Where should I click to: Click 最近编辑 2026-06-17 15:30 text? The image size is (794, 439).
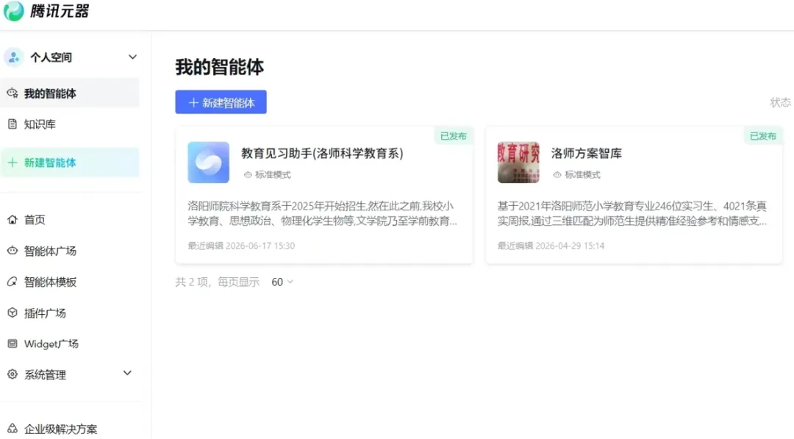pos(241,246)
